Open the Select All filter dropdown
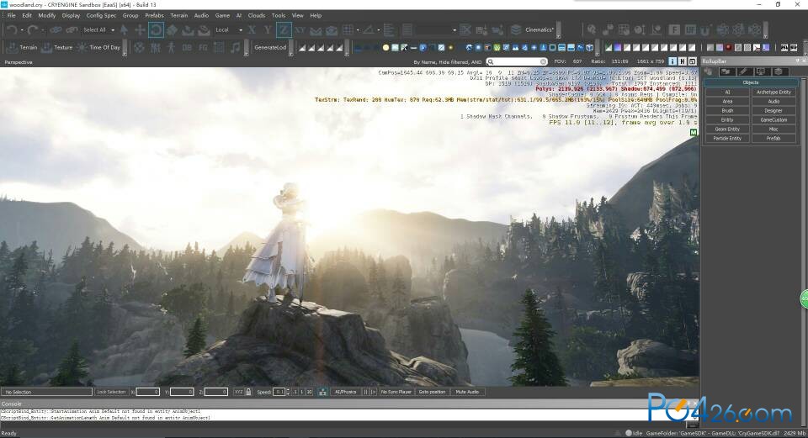This screenshot has width=808, height=438. coord(98,30)
